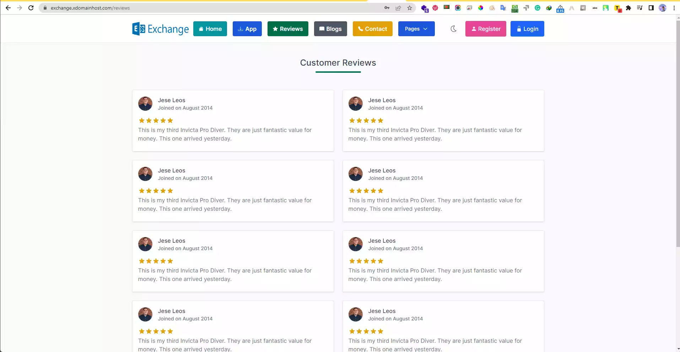680x352 pixels.
Task: Open the Reviews page
Action: [288, 29]
